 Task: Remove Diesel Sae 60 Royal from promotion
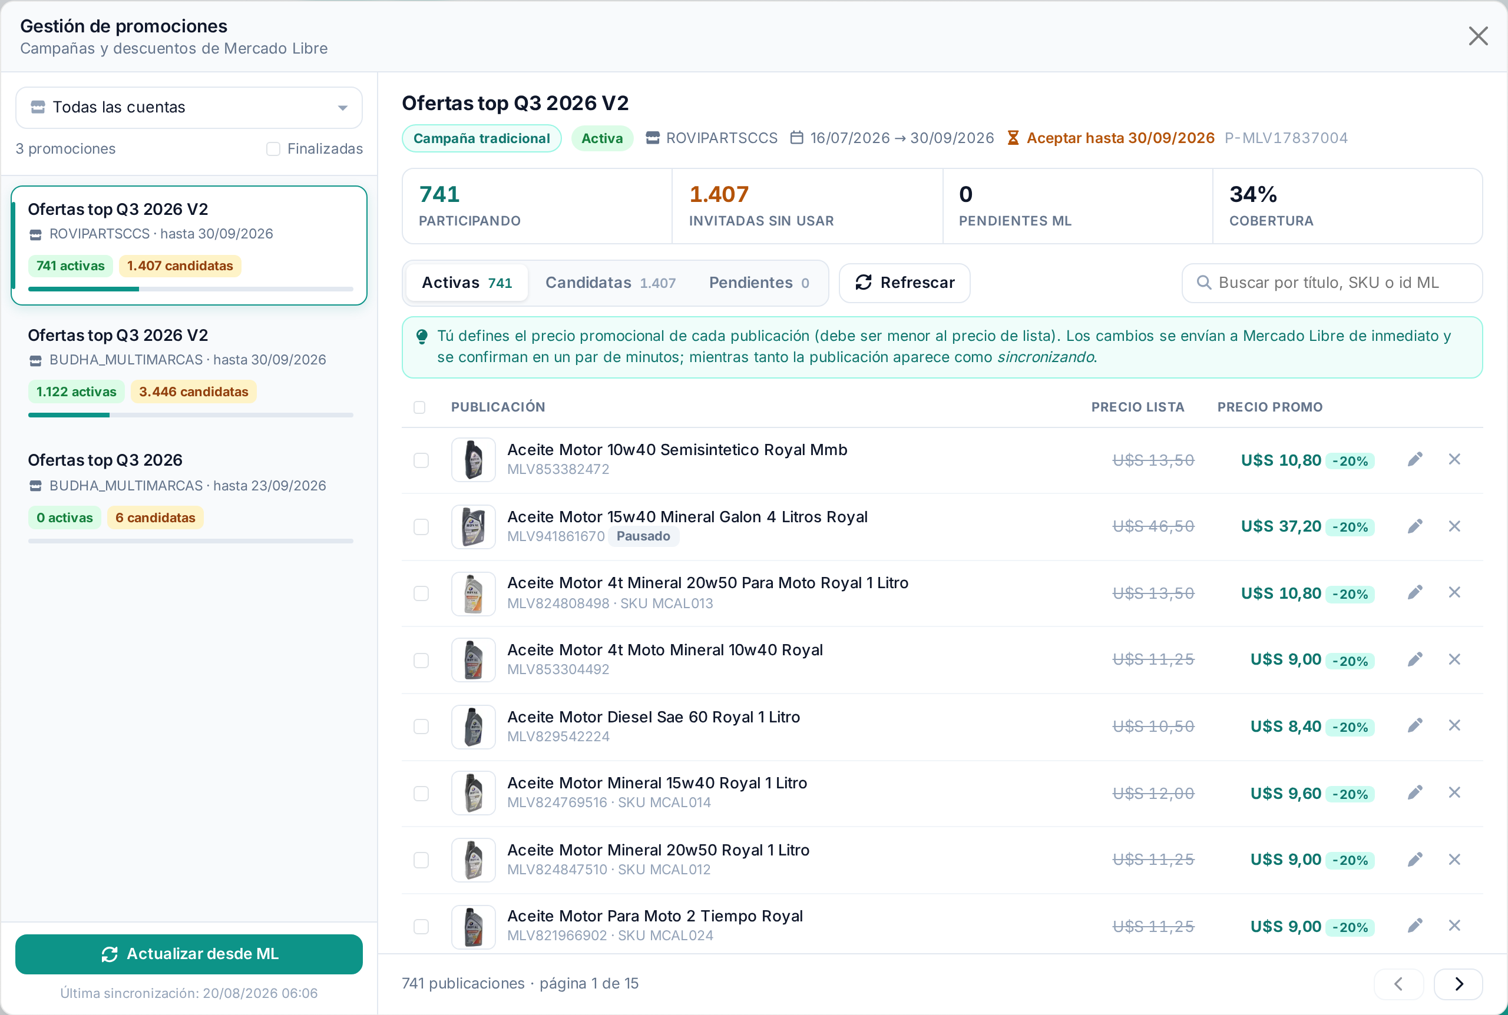click(1454, 726)
